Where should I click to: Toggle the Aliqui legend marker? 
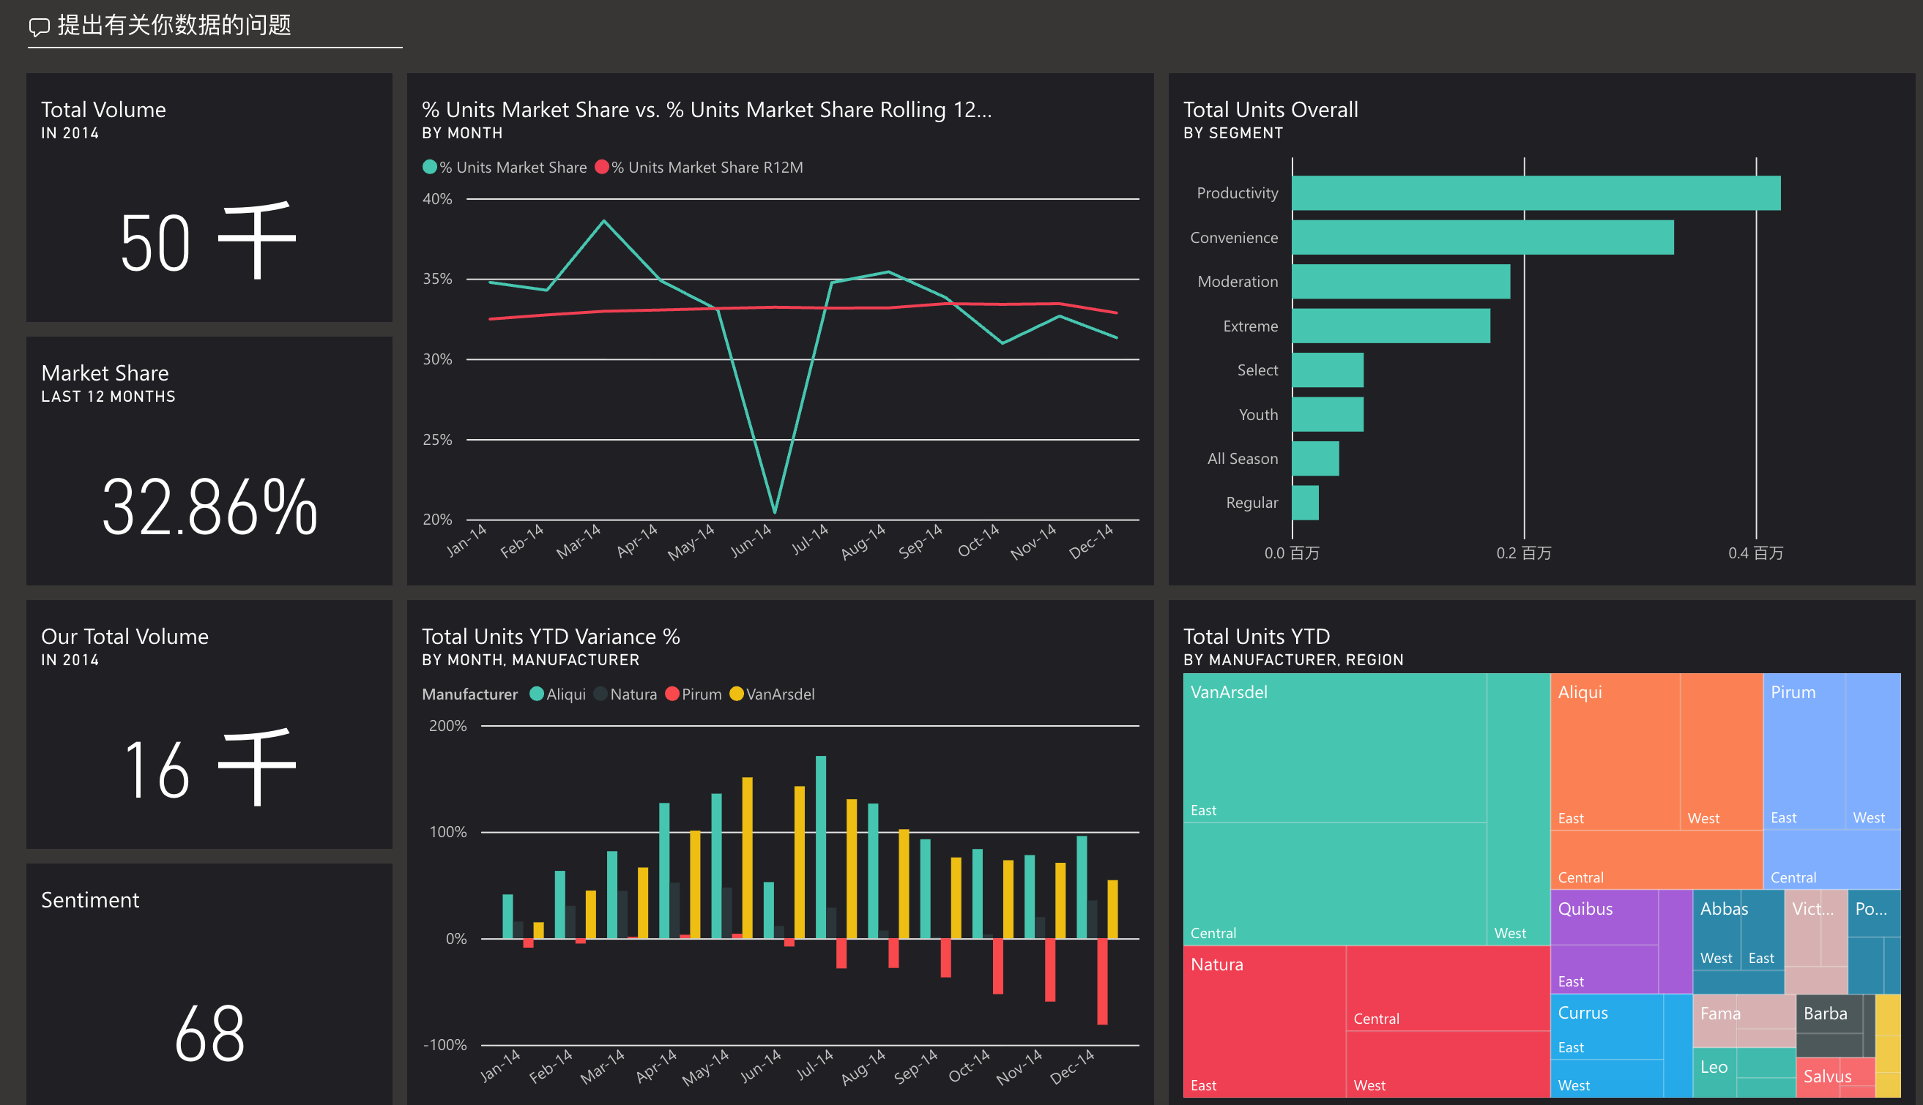(x=536, y=694)
